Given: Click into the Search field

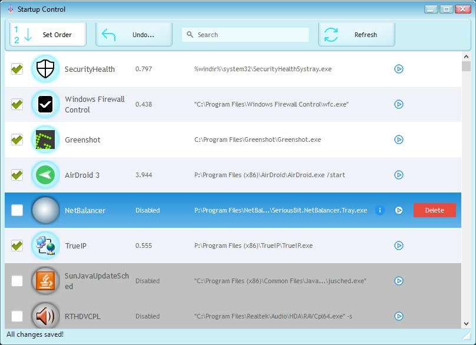Looking at the screenshot, I should 245,35.
